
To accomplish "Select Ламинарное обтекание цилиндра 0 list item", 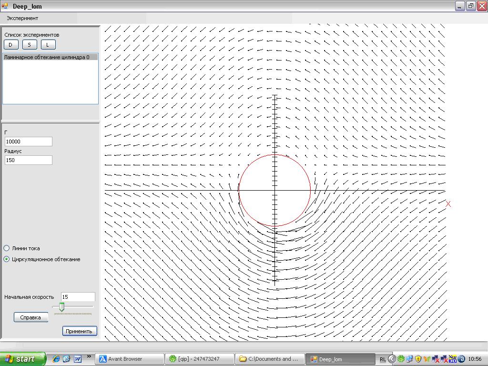I will coord(50,57).
